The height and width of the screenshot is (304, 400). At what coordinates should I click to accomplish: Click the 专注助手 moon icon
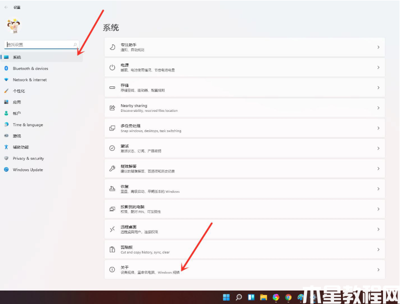tap(112, 47)
